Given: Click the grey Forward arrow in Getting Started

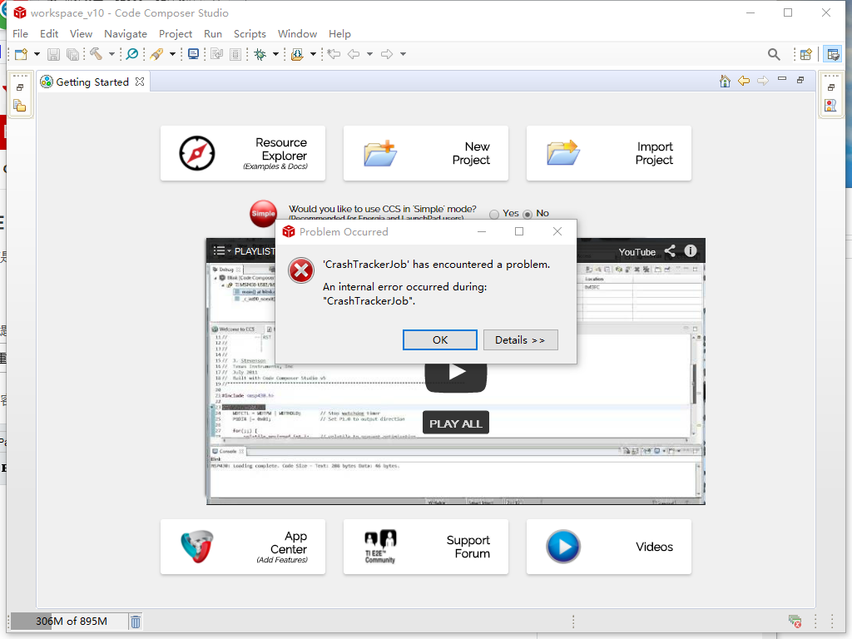Looking at the screenshot, I should click(763, 81).
